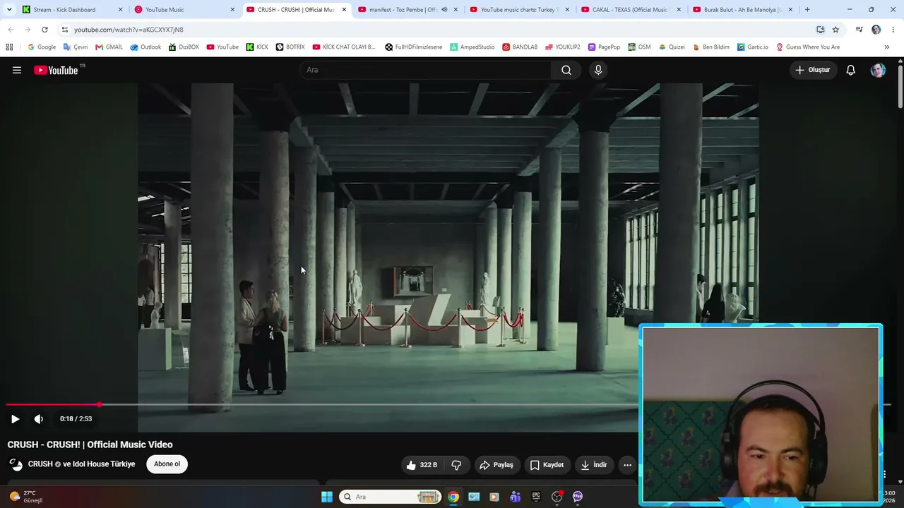Switch to the manifest - Toz Pembe tab
The image size is (904, 508).
(x=408, y=10)
